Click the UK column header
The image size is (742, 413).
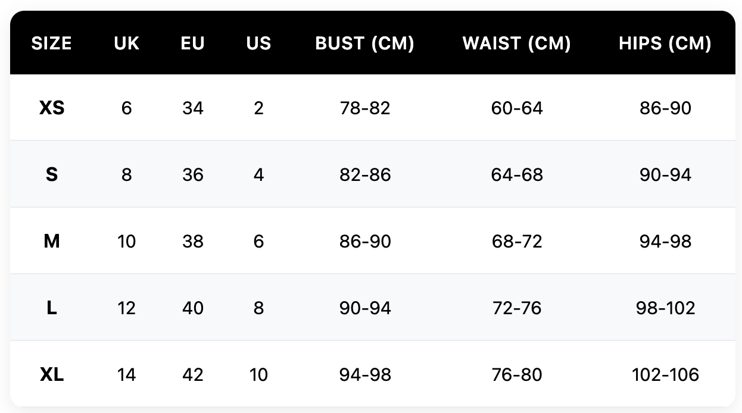click(126, 43)
